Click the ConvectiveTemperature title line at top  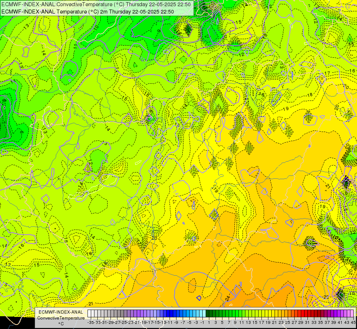(x=96, y=4)
